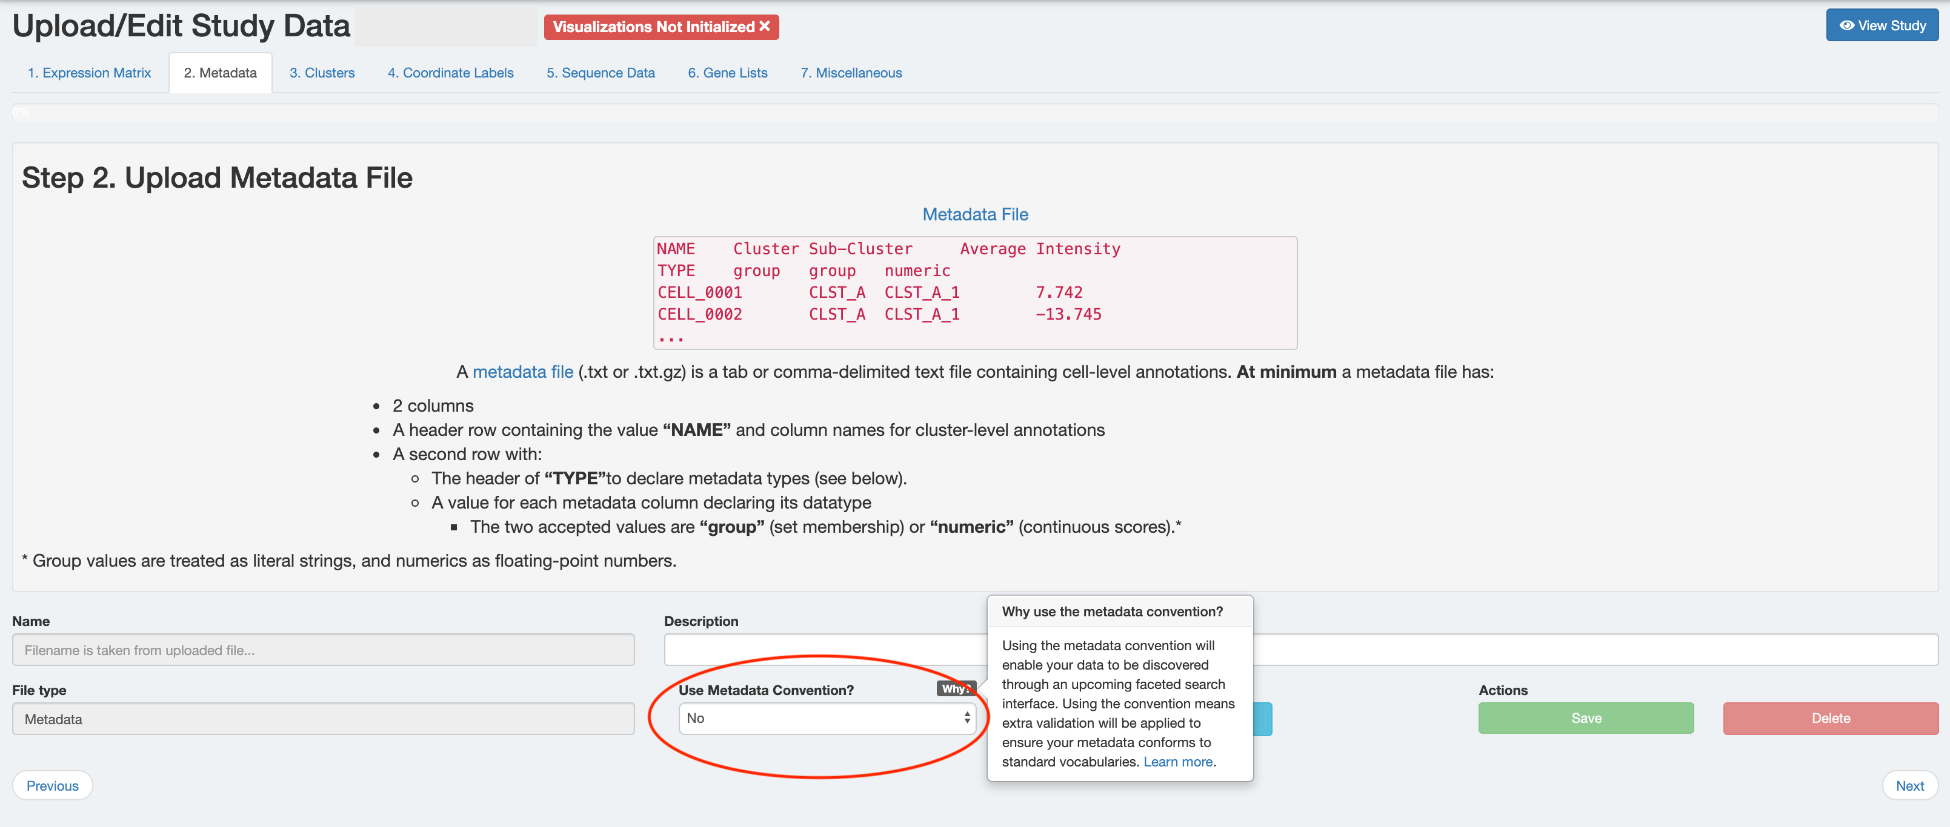This screenshot has width=1950, height=827.
Task: Select the Miscellaneous tab
Action: (851, 73)
